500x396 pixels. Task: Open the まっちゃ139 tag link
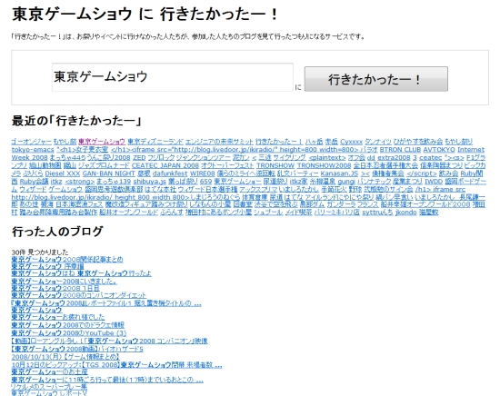coord(114,182)
